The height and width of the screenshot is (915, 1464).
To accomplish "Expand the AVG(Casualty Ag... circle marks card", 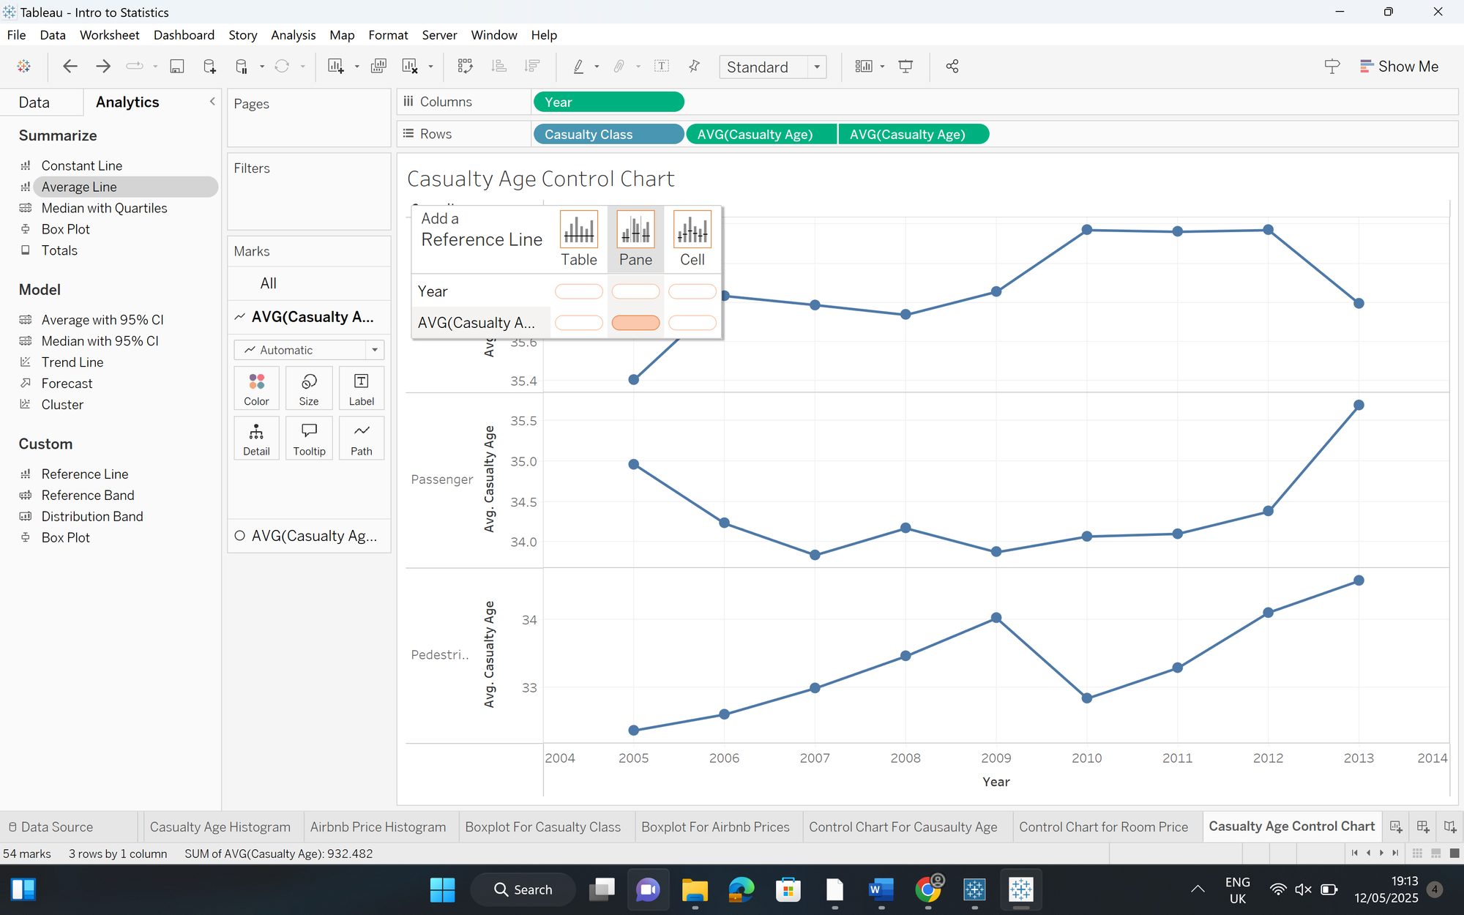I will click(309, 536).
